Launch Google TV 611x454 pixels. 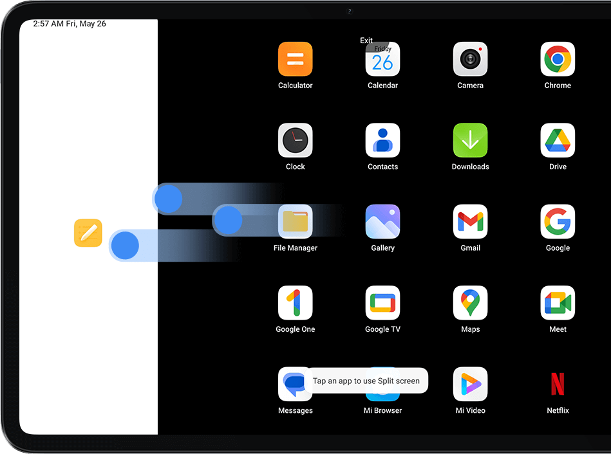382,302
